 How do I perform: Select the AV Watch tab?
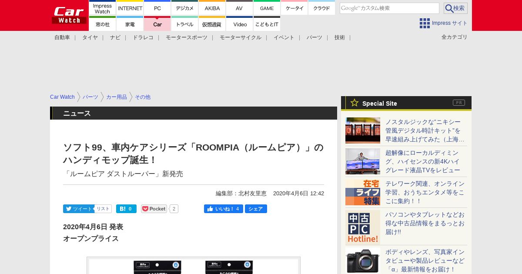pyautogui.click(x=240, y=8)
